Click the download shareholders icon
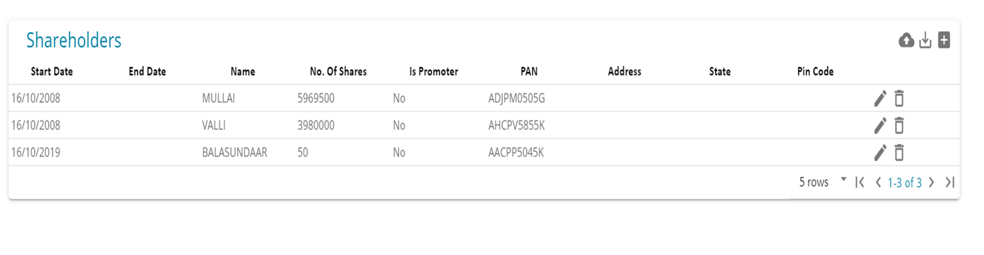This screenshot has width=984, height=255. coord(925,40)
